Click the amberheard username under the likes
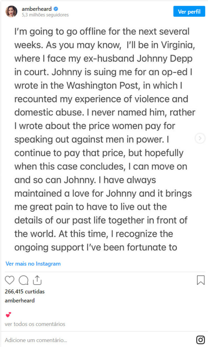The image size is (208, 347). pyautogui.click(x=20, y=300)
